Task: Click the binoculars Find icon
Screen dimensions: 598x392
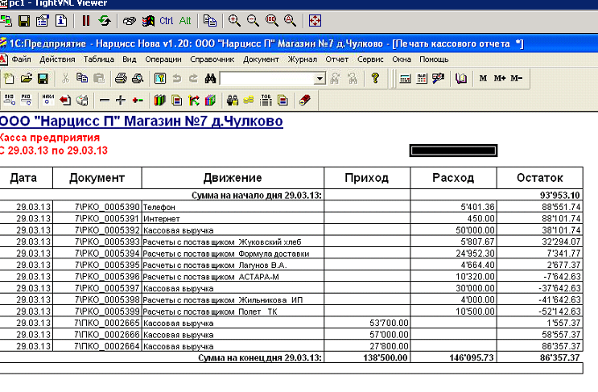Action: 210,79
